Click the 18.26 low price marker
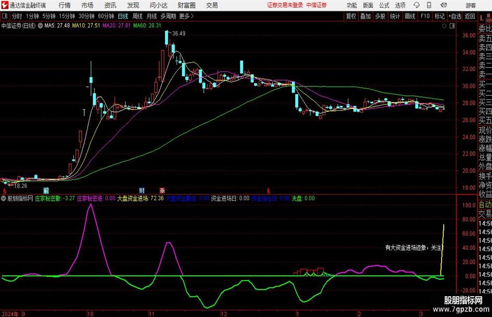 click(x=20, y=186)
